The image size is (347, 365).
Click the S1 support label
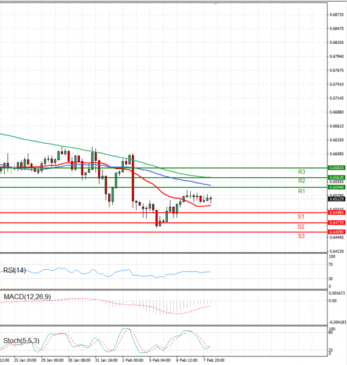(x=301, y=217)
